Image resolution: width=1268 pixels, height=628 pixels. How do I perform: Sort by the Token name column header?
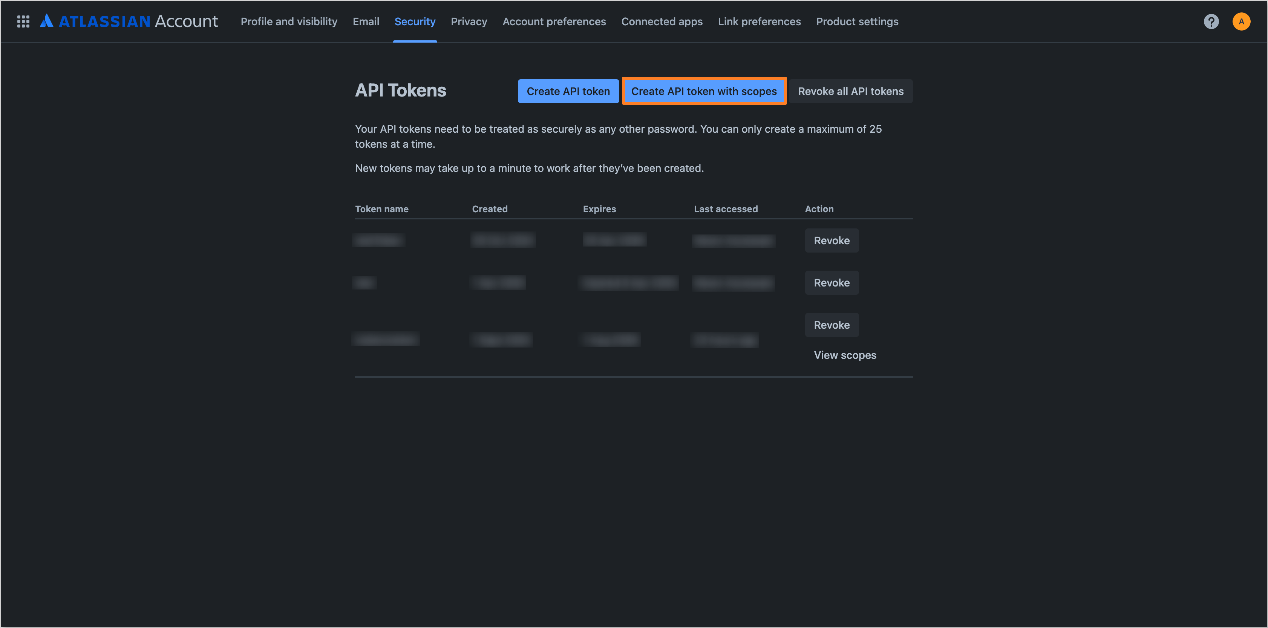(381, 209)
